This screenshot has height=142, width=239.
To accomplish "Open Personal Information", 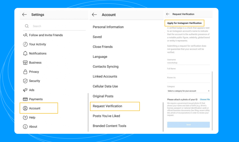I will (108, 27).
